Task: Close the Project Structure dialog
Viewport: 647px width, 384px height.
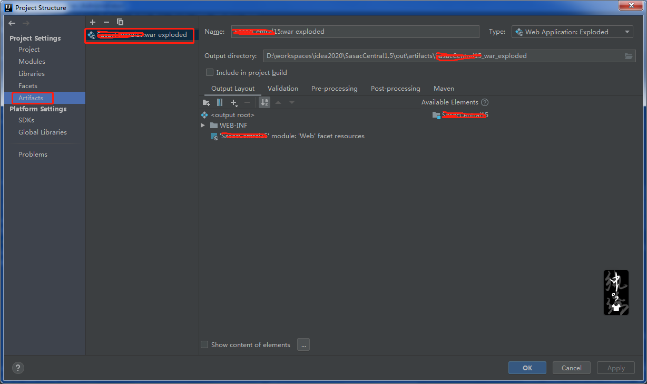Action: click(x=631, y=5)
